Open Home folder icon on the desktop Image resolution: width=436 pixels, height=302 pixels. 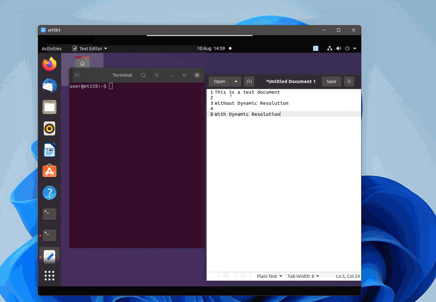coord(82,62)
